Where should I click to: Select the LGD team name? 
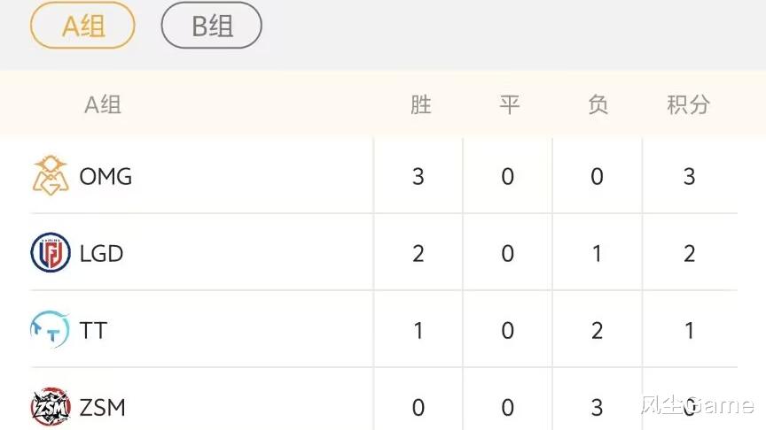pyautogui.click(x=101, y=253)
